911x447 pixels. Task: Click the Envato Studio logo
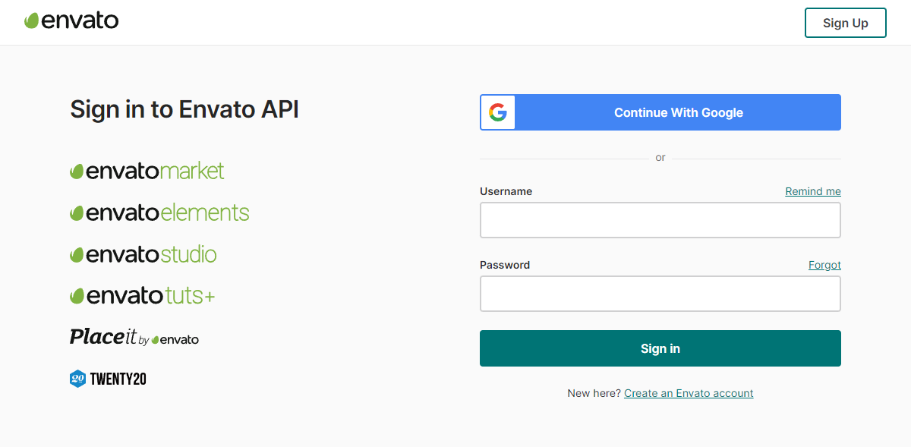tap(143, 254)
